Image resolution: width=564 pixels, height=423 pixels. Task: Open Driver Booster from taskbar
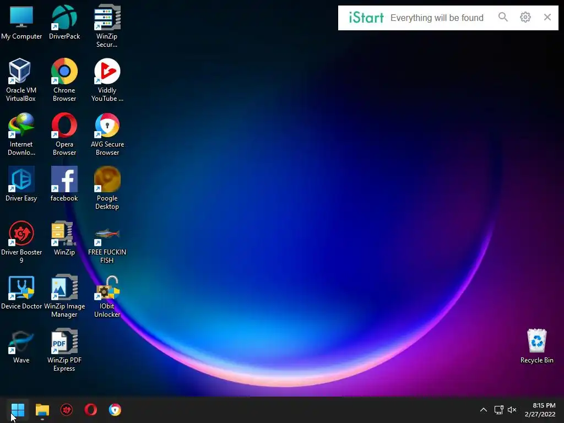coord(67,410)
